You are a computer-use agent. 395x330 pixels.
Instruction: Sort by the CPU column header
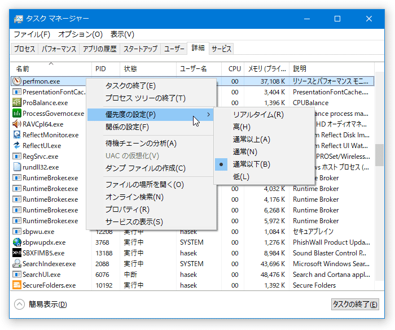coord(232,68)
